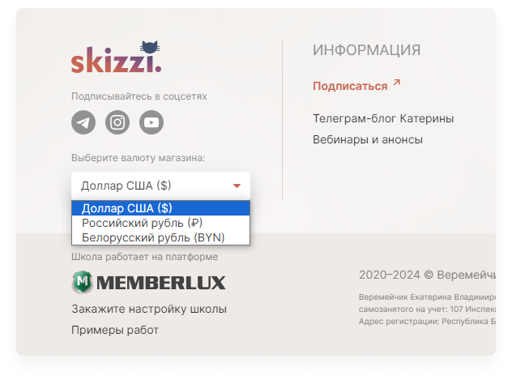Image resolution: width=512 pixels, height=380 pixels.
Task: Click the 2020–2024 copyright text
Action: (427, 275)
